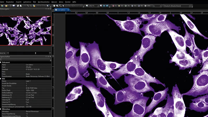Open the Messen menu

[x=54, y=2]
